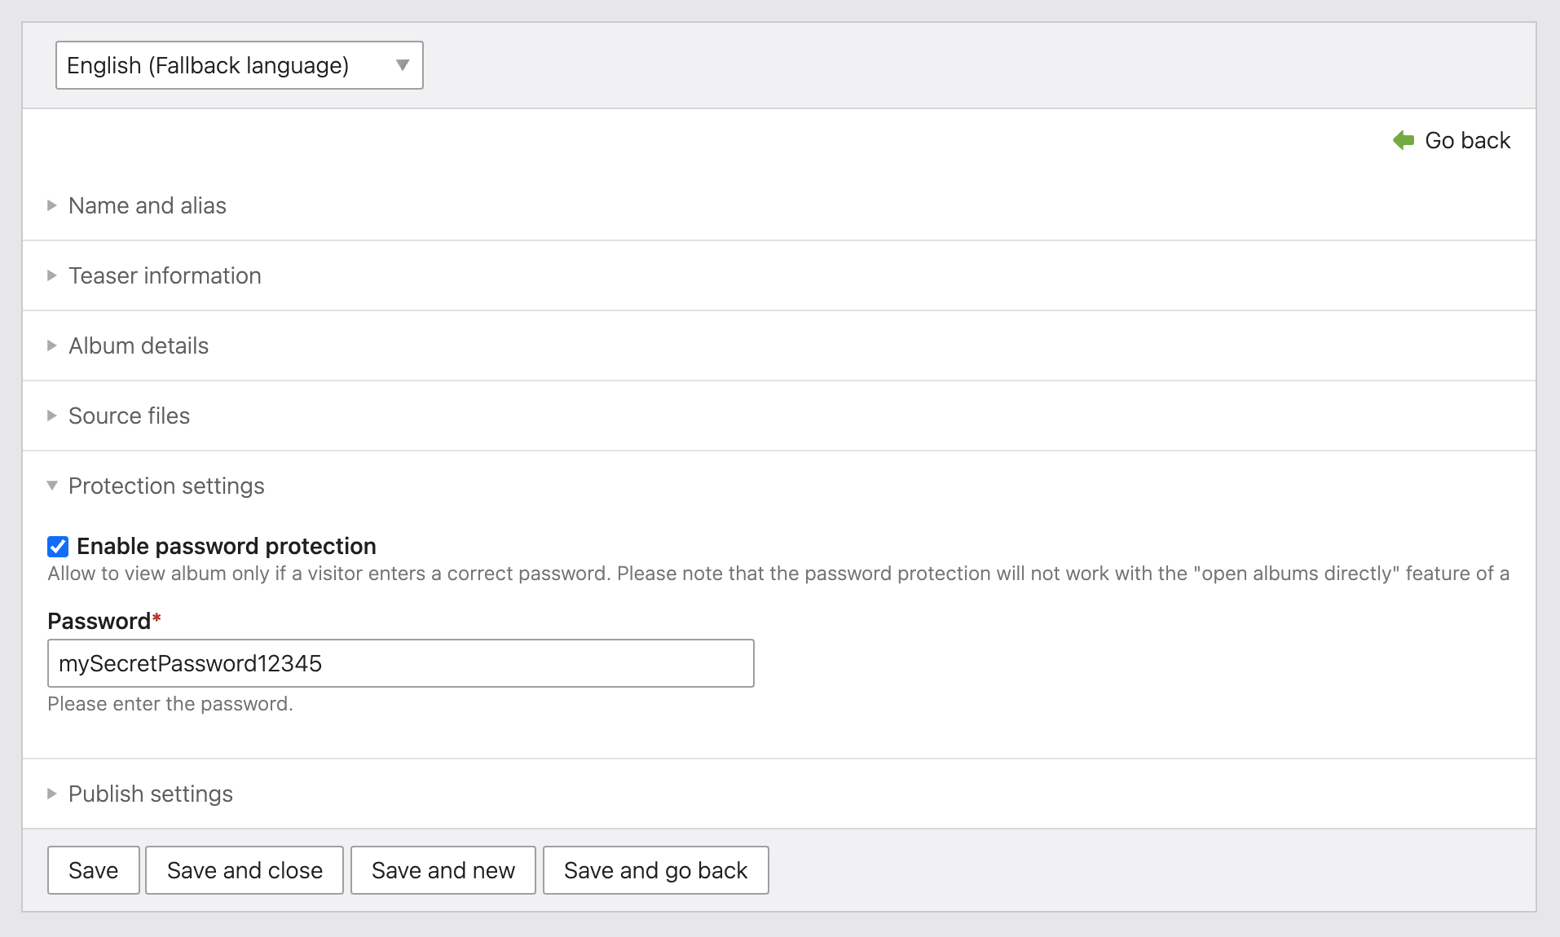Click the triangle beside Album details
This screenshot has height=937, width=1560.
(x=52, y=345)
